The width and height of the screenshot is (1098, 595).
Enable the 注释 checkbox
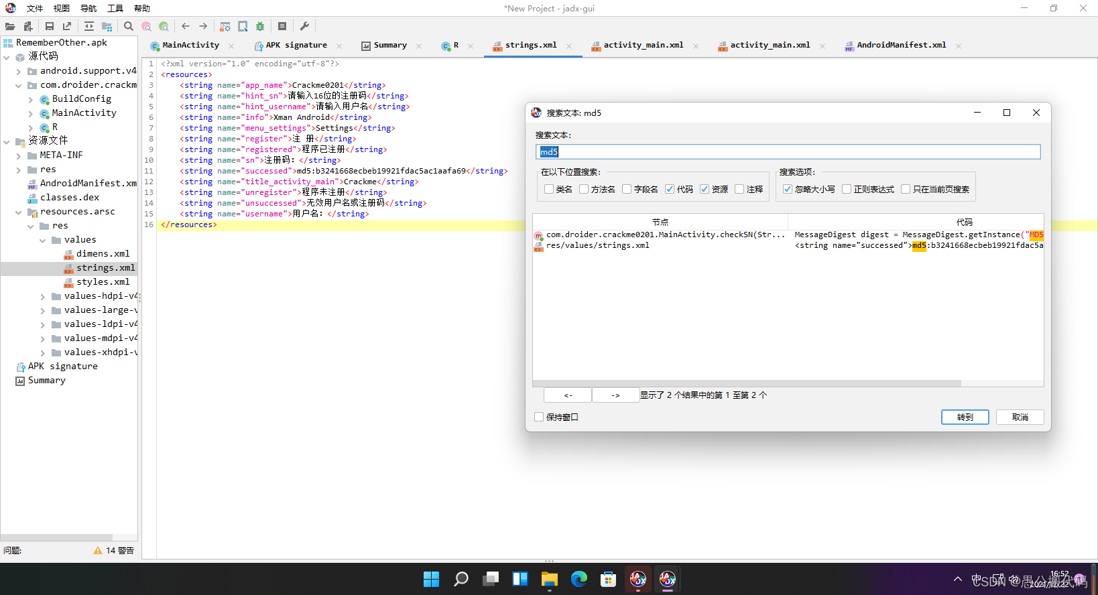(739, 189)
